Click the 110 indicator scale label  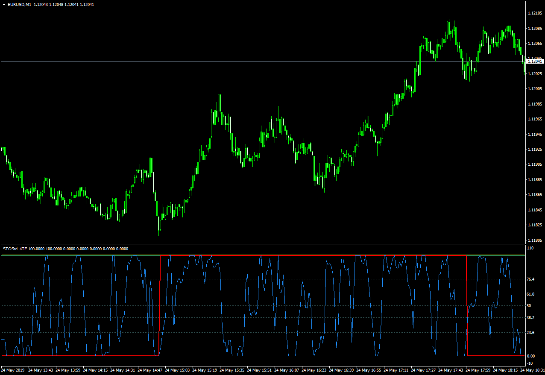pyautogui.click(x=530, y=248)
